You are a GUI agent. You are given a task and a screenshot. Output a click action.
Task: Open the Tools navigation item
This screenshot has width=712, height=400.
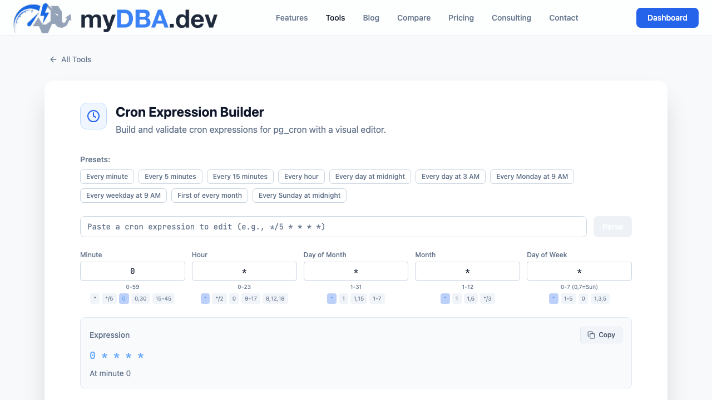pos(335,18)
